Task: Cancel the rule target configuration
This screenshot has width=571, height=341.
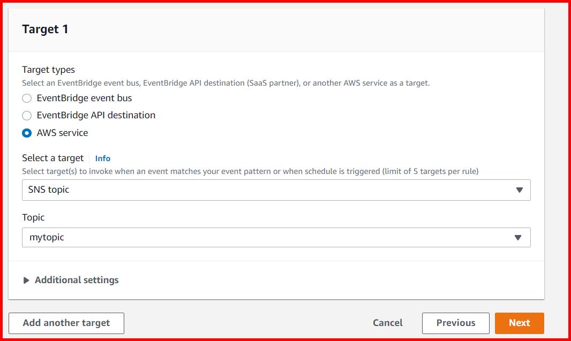Action: (x=387, y=323)
